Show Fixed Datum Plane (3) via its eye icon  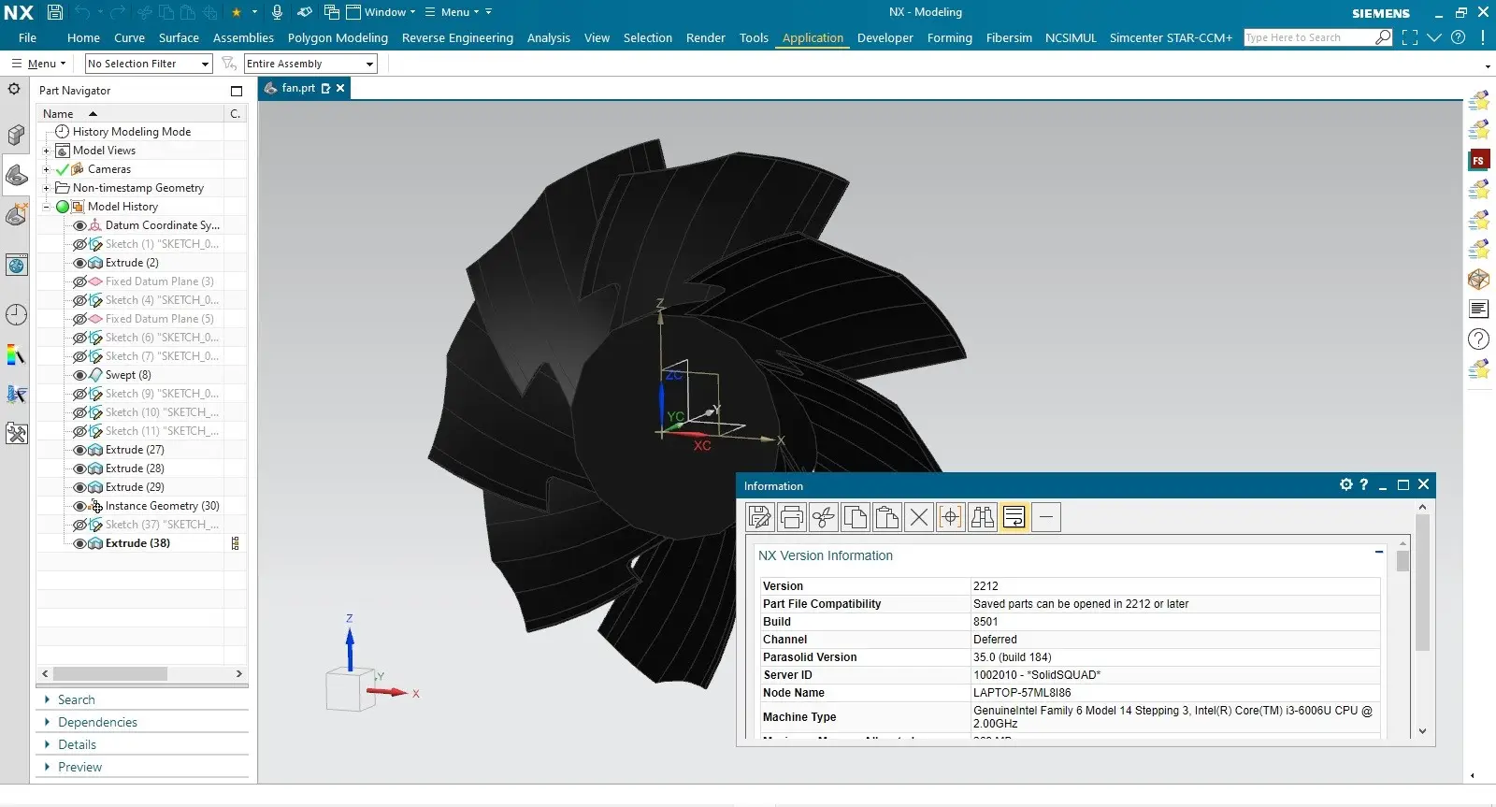click(x=79, y=281)
